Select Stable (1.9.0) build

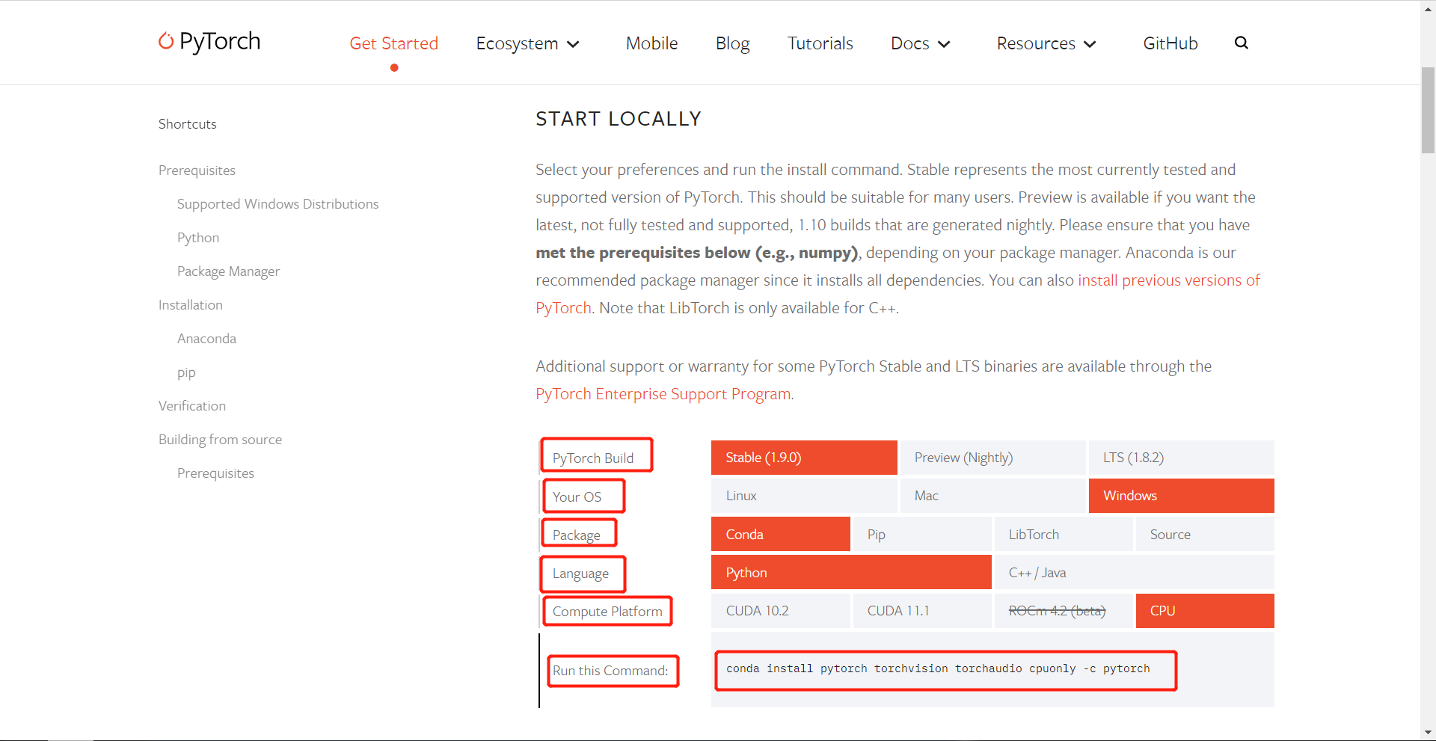point(804,458)
